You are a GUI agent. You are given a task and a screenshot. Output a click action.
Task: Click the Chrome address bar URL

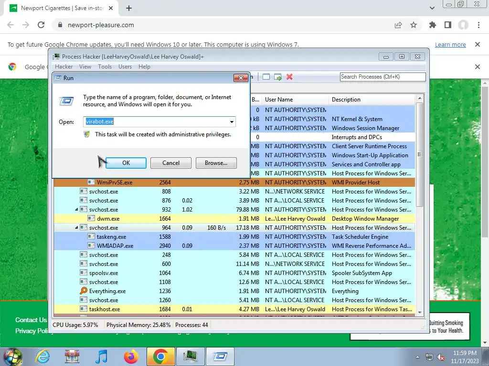(x=101, y=25)
